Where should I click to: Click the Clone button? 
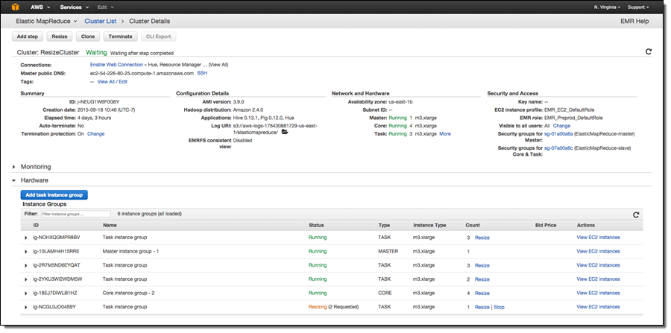(88, 37)
